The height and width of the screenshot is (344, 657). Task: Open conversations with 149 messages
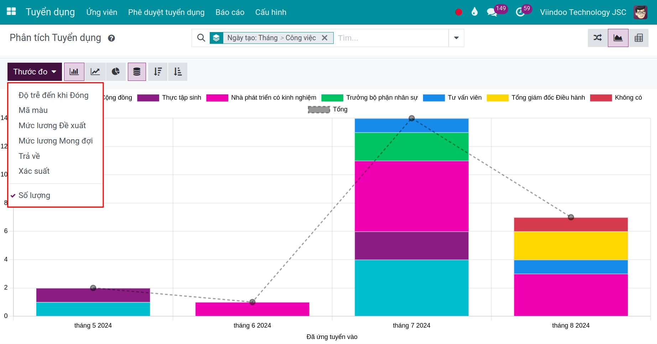pos(496,11)
